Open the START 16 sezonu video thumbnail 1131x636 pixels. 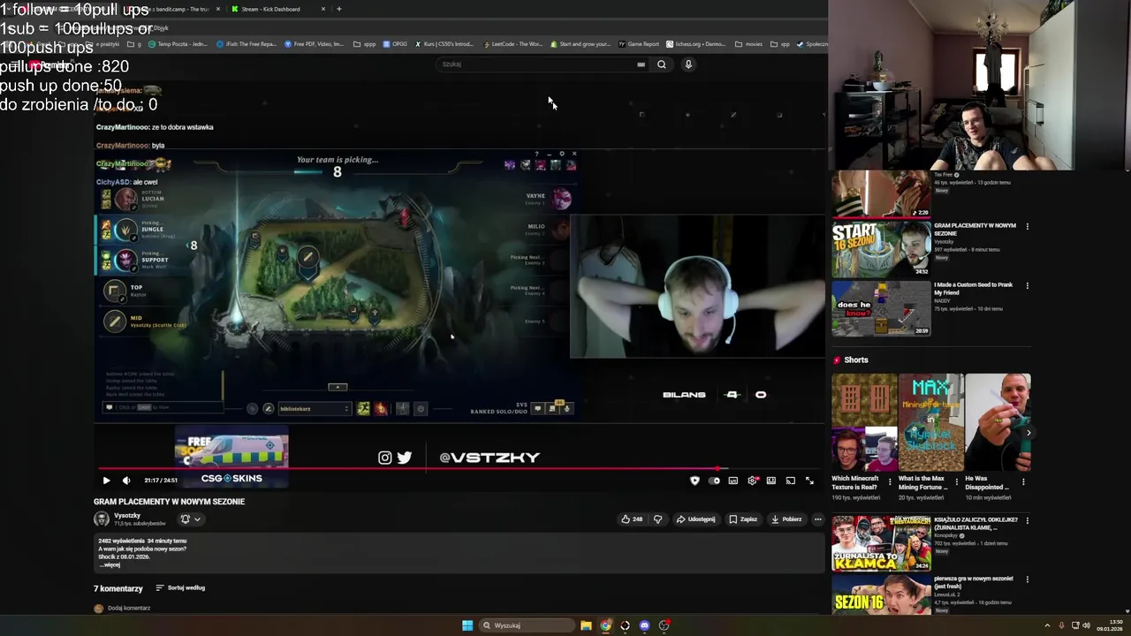(881, 248)
